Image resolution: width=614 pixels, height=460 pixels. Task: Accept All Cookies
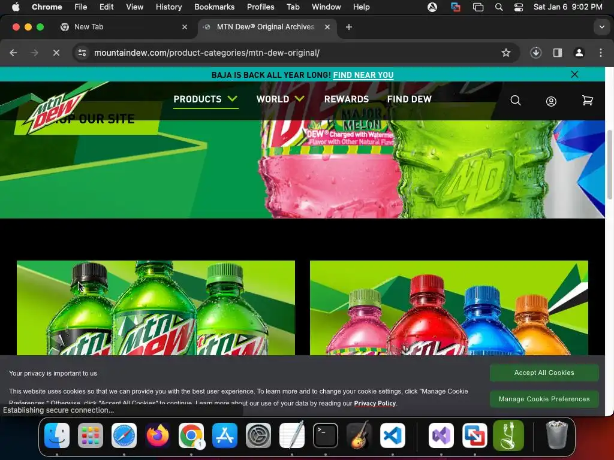click(x=544, y=373)
